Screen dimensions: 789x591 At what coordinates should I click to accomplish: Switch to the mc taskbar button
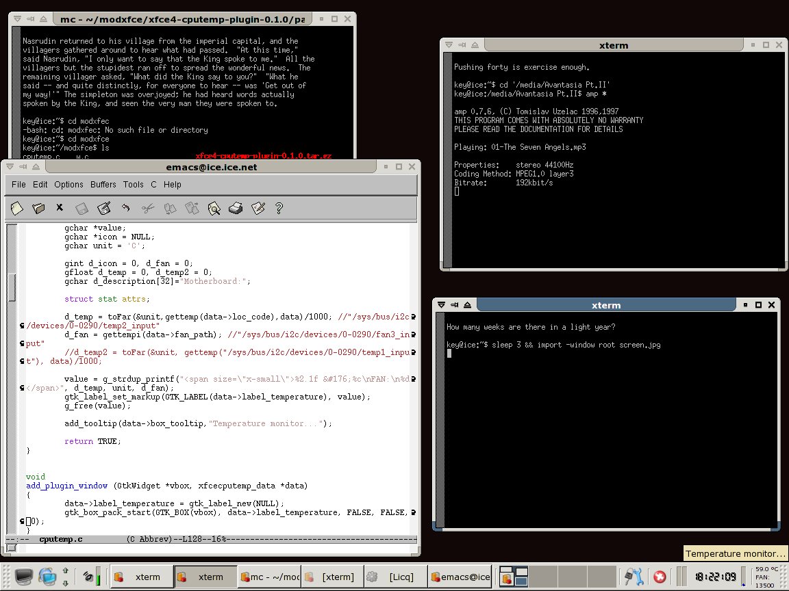[269, 577]
